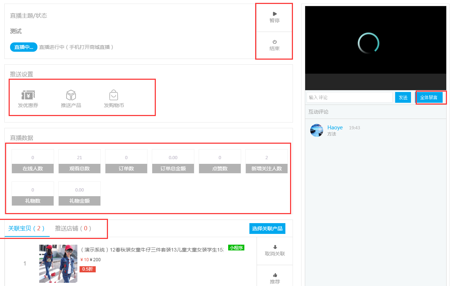Click the 取消关联 down arrow button
This screenshot has width=461, height=286.
[275, 250]
